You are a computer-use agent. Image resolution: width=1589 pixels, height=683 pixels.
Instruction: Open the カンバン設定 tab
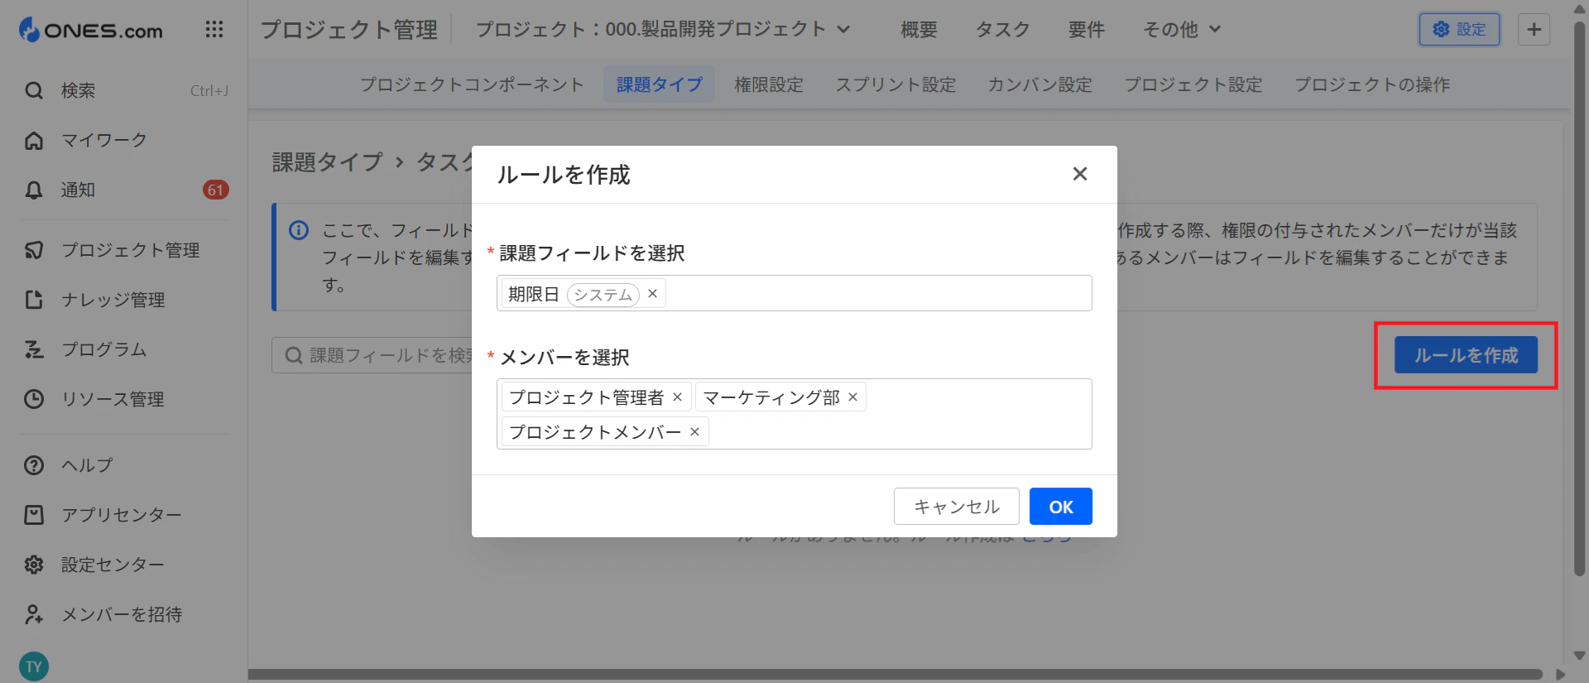1039,84
